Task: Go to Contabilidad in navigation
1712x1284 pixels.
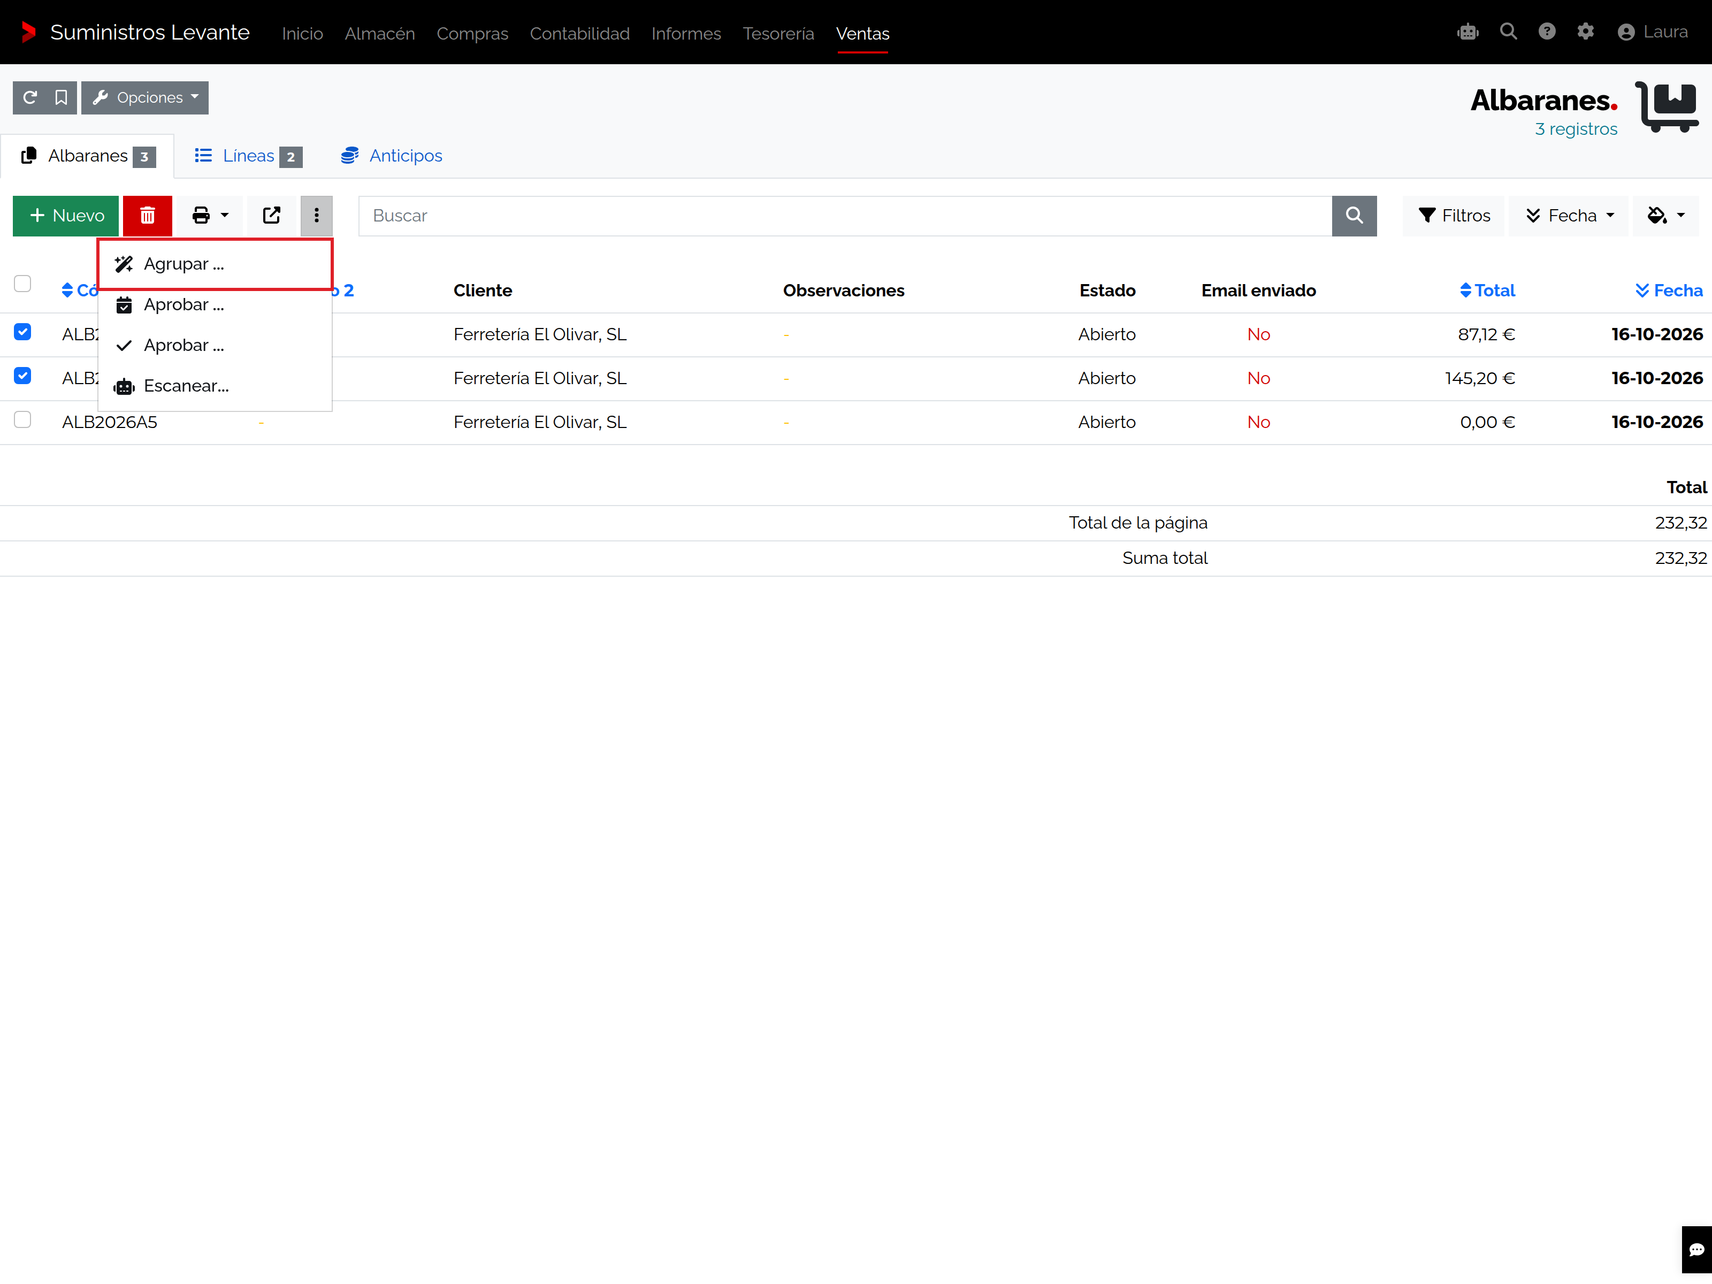Action: tap(580, 33)
